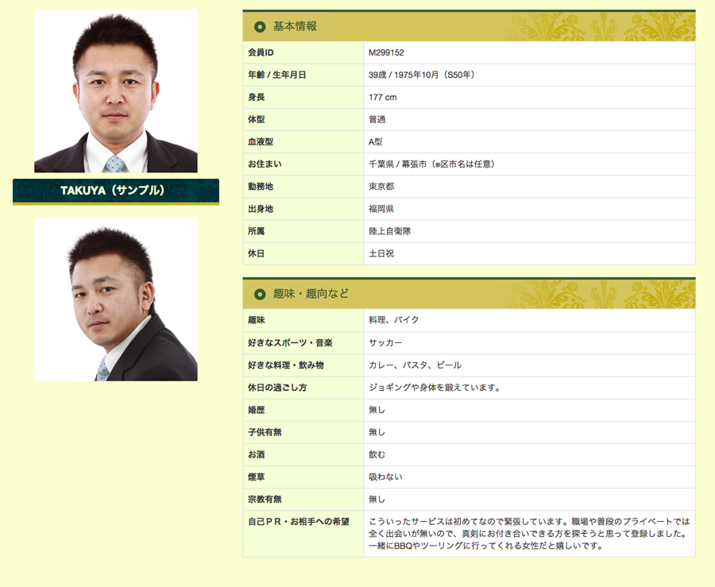
Task: Select the 基本情報 section header title
Action: click(x=295, y=27)
